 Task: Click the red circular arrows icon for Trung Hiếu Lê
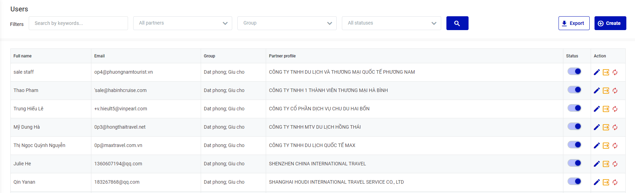615,109
